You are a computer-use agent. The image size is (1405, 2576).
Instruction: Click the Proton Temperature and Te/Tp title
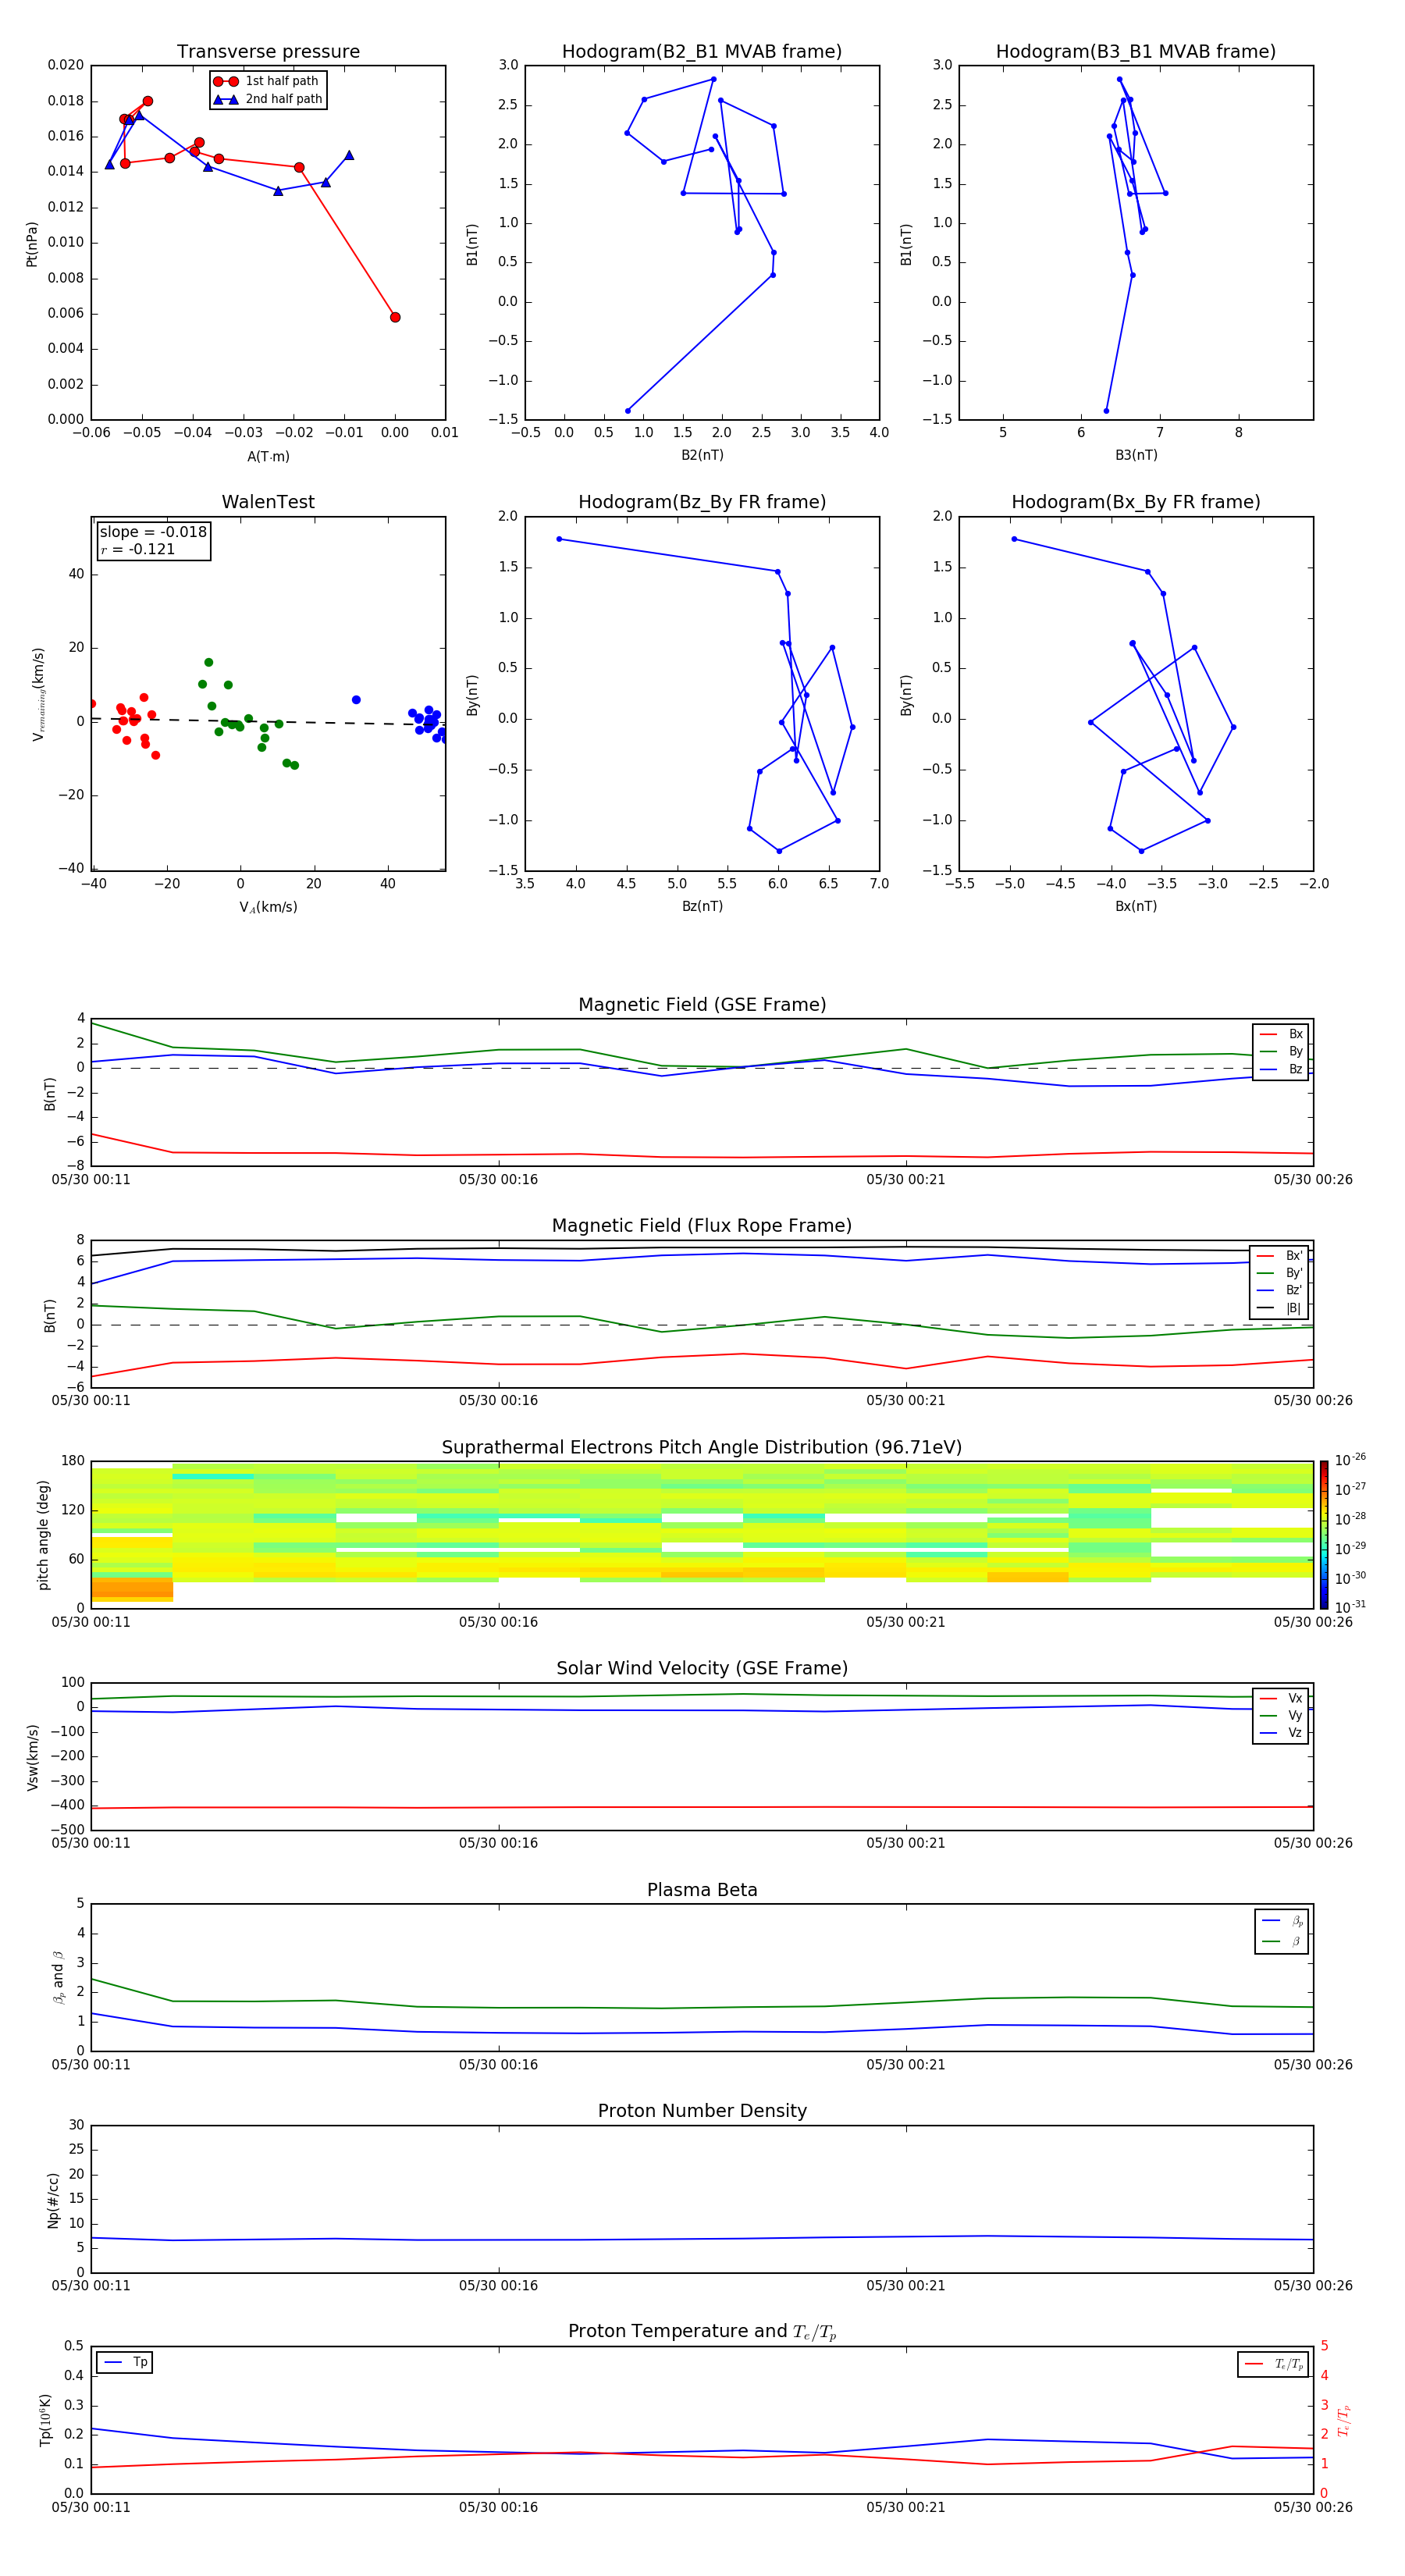click(x=702, y=2332)
